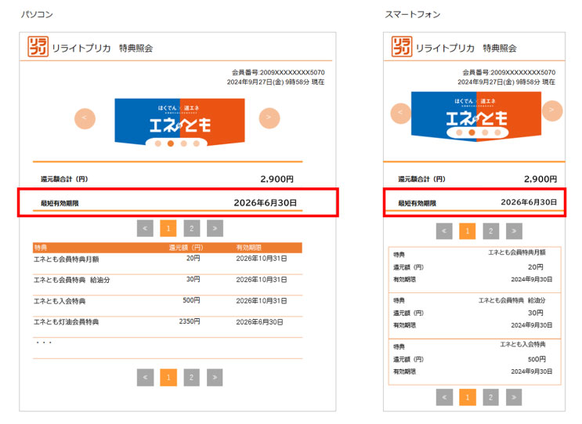Click the 2,900円 total in the スマートフォン view
Screen dimensions: 582x424
(x=540, y=179)
